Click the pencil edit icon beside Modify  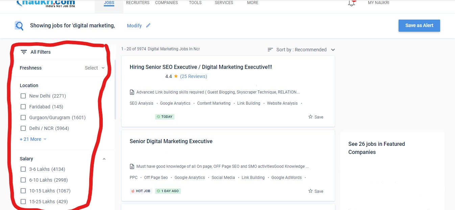(x=148, y=26)
